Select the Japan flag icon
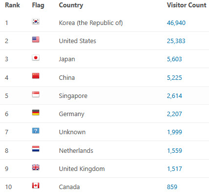Screen dimensions: 209x193 [x=36, y=58]
